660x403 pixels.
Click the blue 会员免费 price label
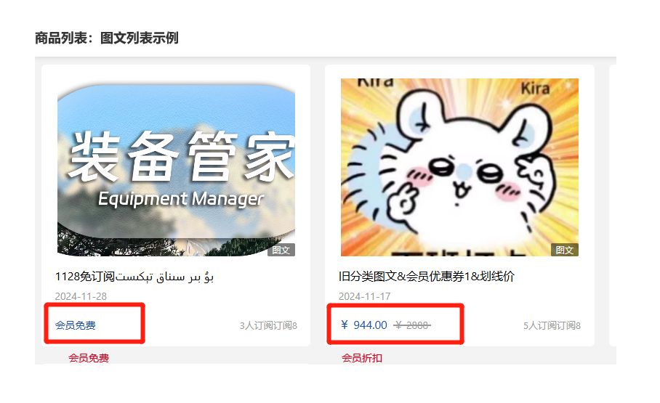coord(76,325)
